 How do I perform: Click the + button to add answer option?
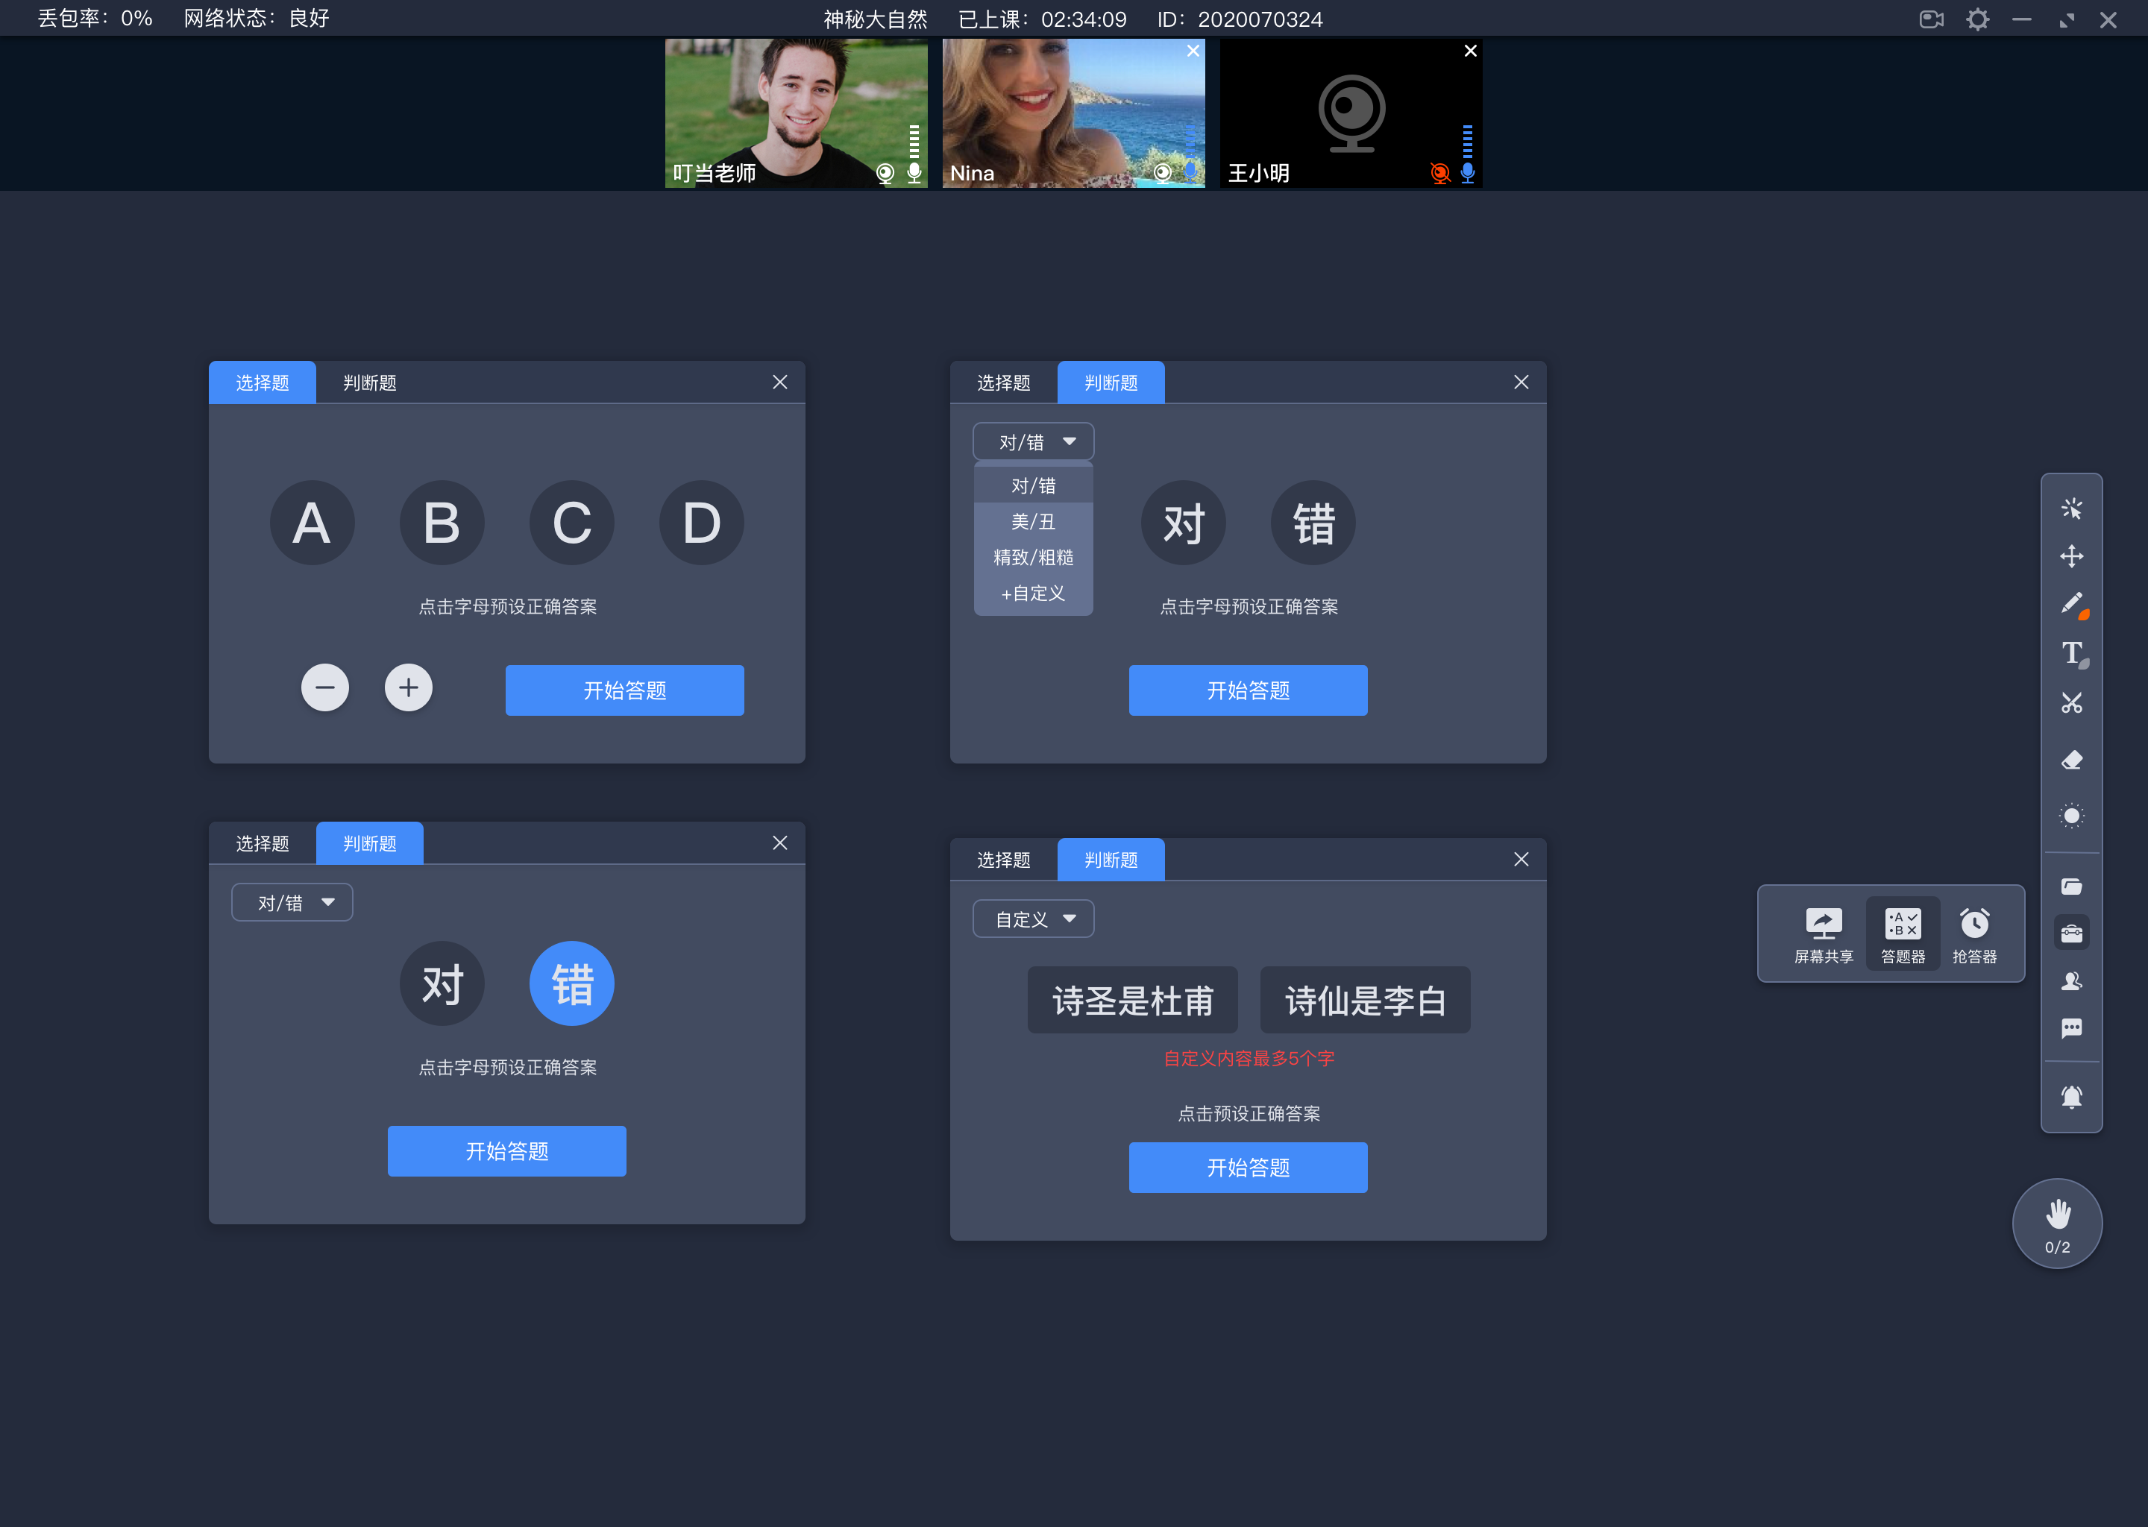pyautogui.click(x=408, y=687)
